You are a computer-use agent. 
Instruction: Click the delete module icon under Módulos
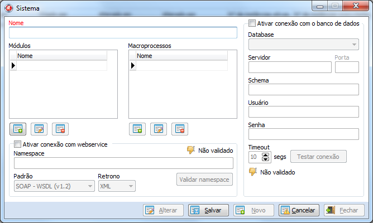click(60, 129)
